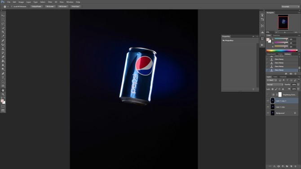Switch to the Swatches tab
This screenshot has height=169, width=301.
coord(276,36)
